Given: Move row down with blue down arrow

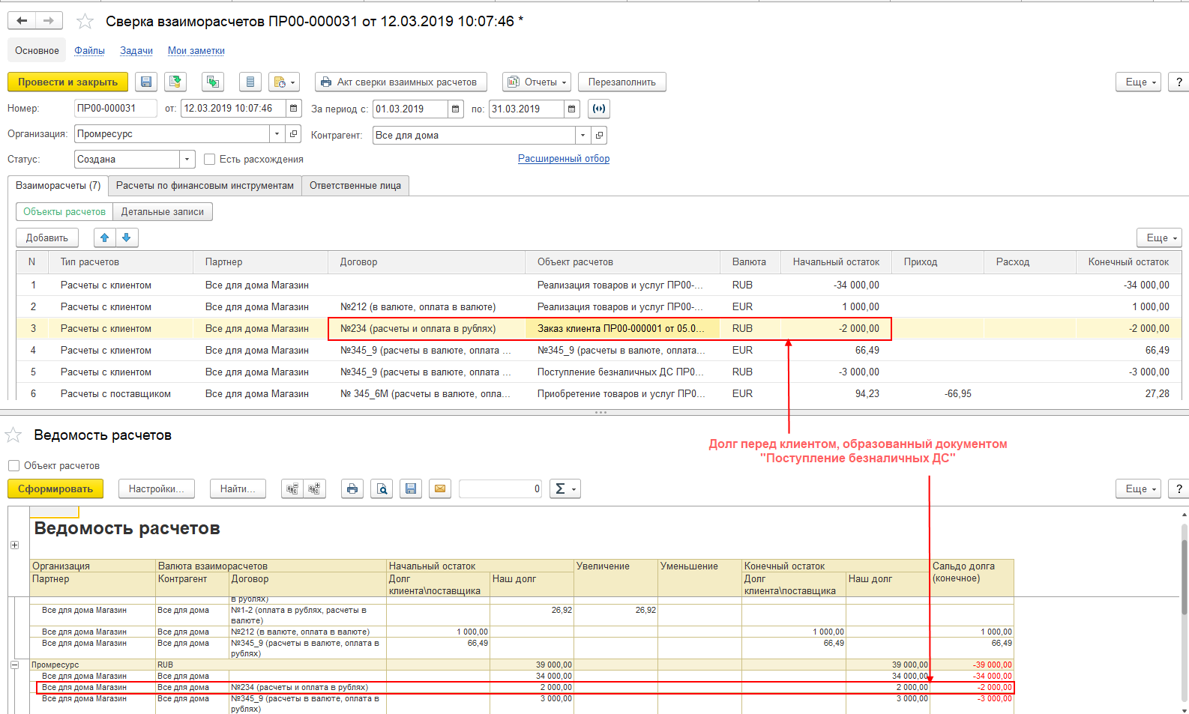Looking at the screenshot, I should tap(127, 238).
